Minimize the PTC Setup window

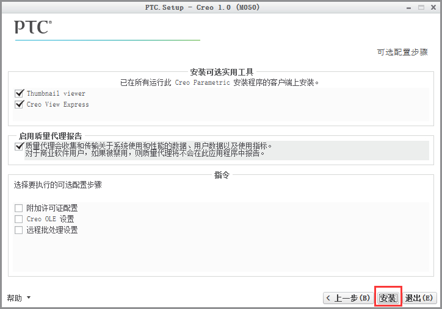(408, 7)
